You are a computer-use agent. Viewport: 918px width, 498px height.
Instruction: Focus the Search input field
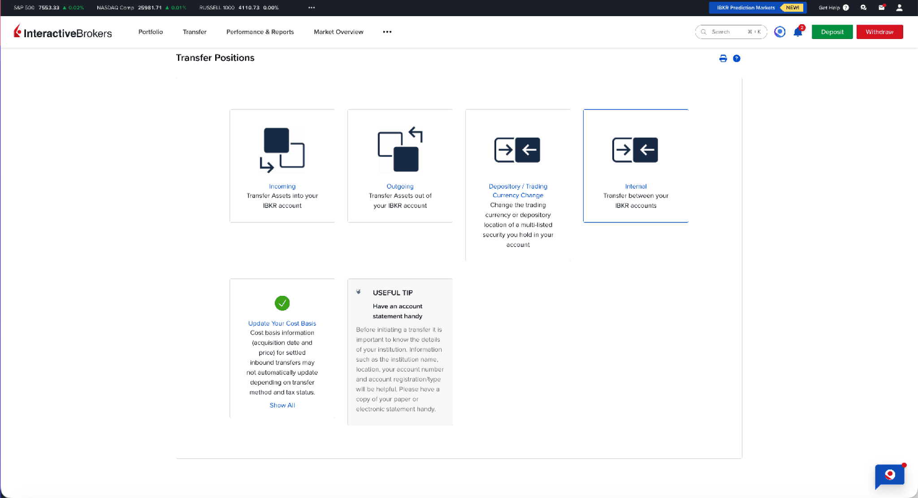731,32
